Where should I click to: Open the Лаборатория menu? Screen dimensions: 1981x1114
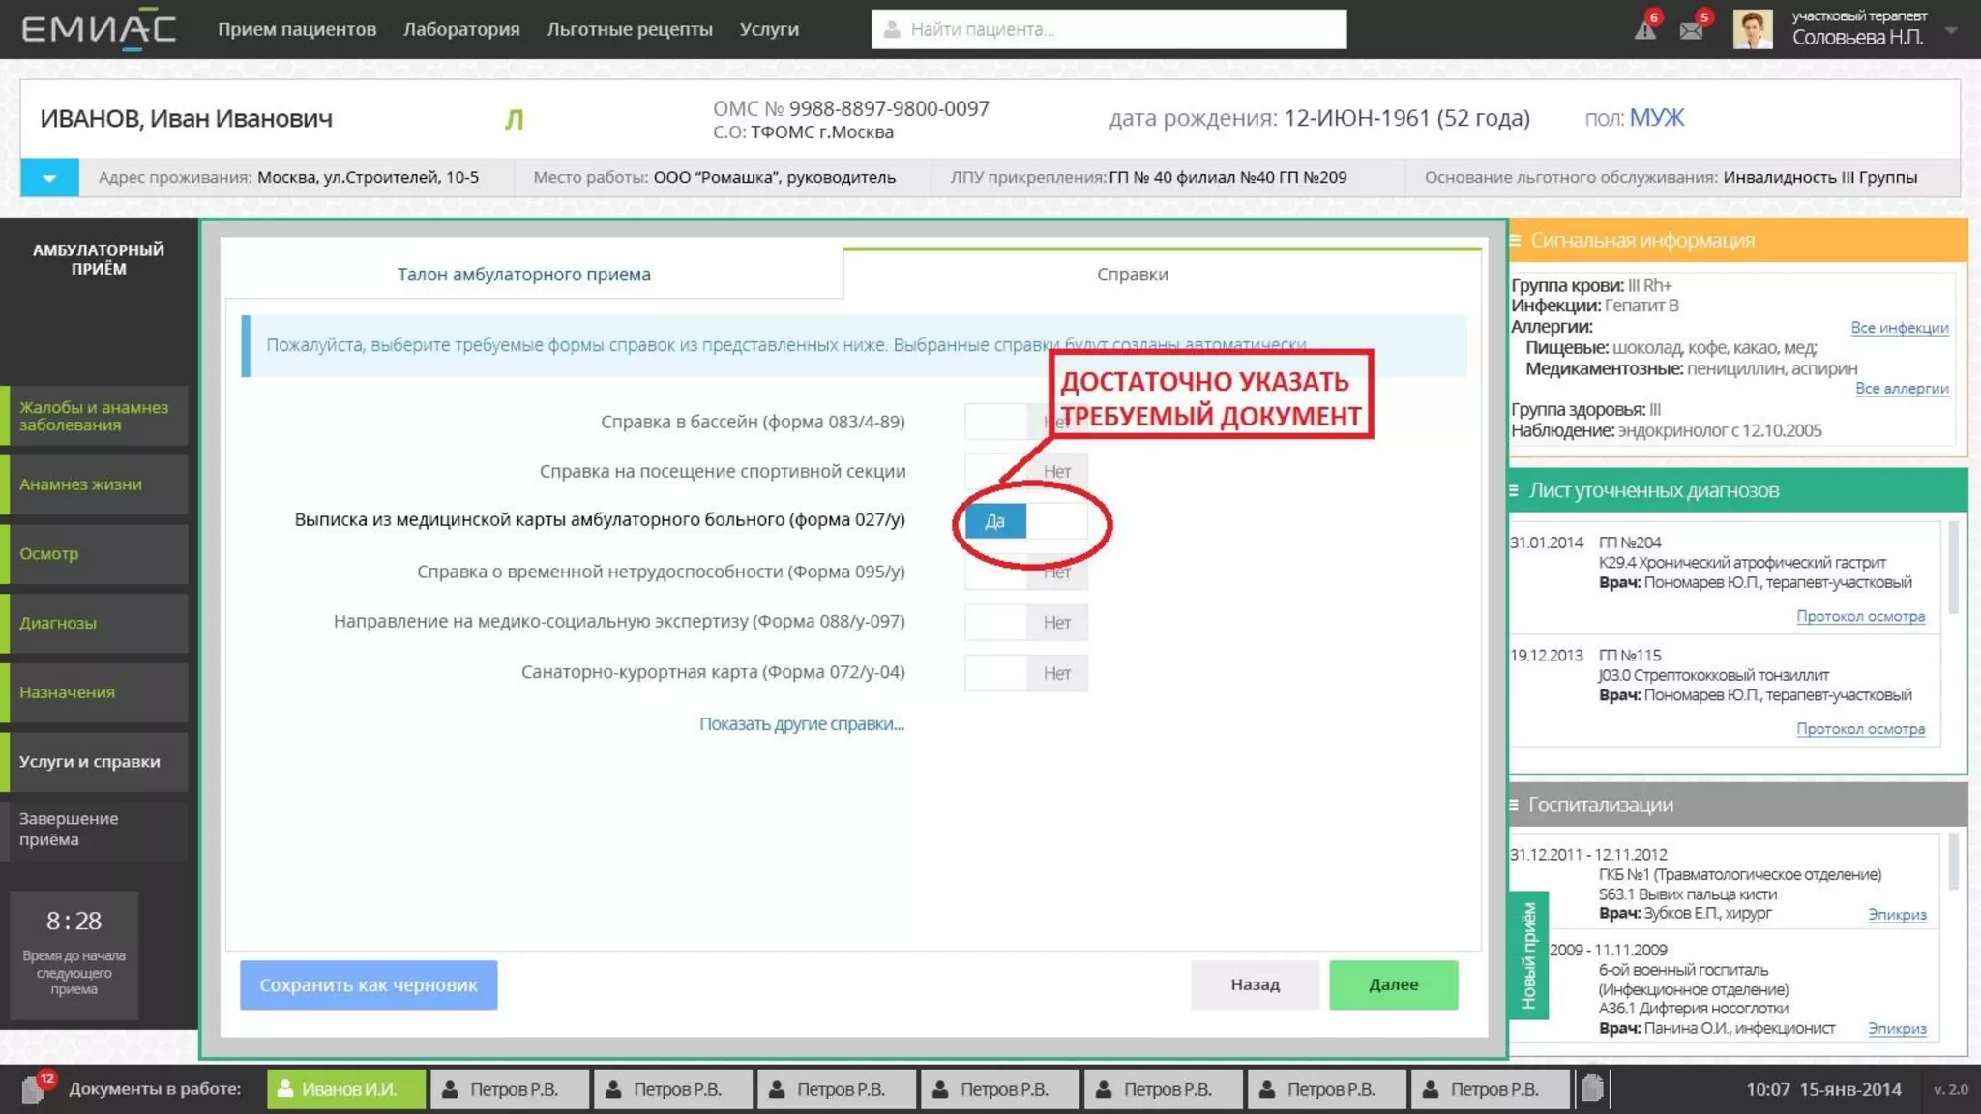pyautogui.click(x=461, y=29)
